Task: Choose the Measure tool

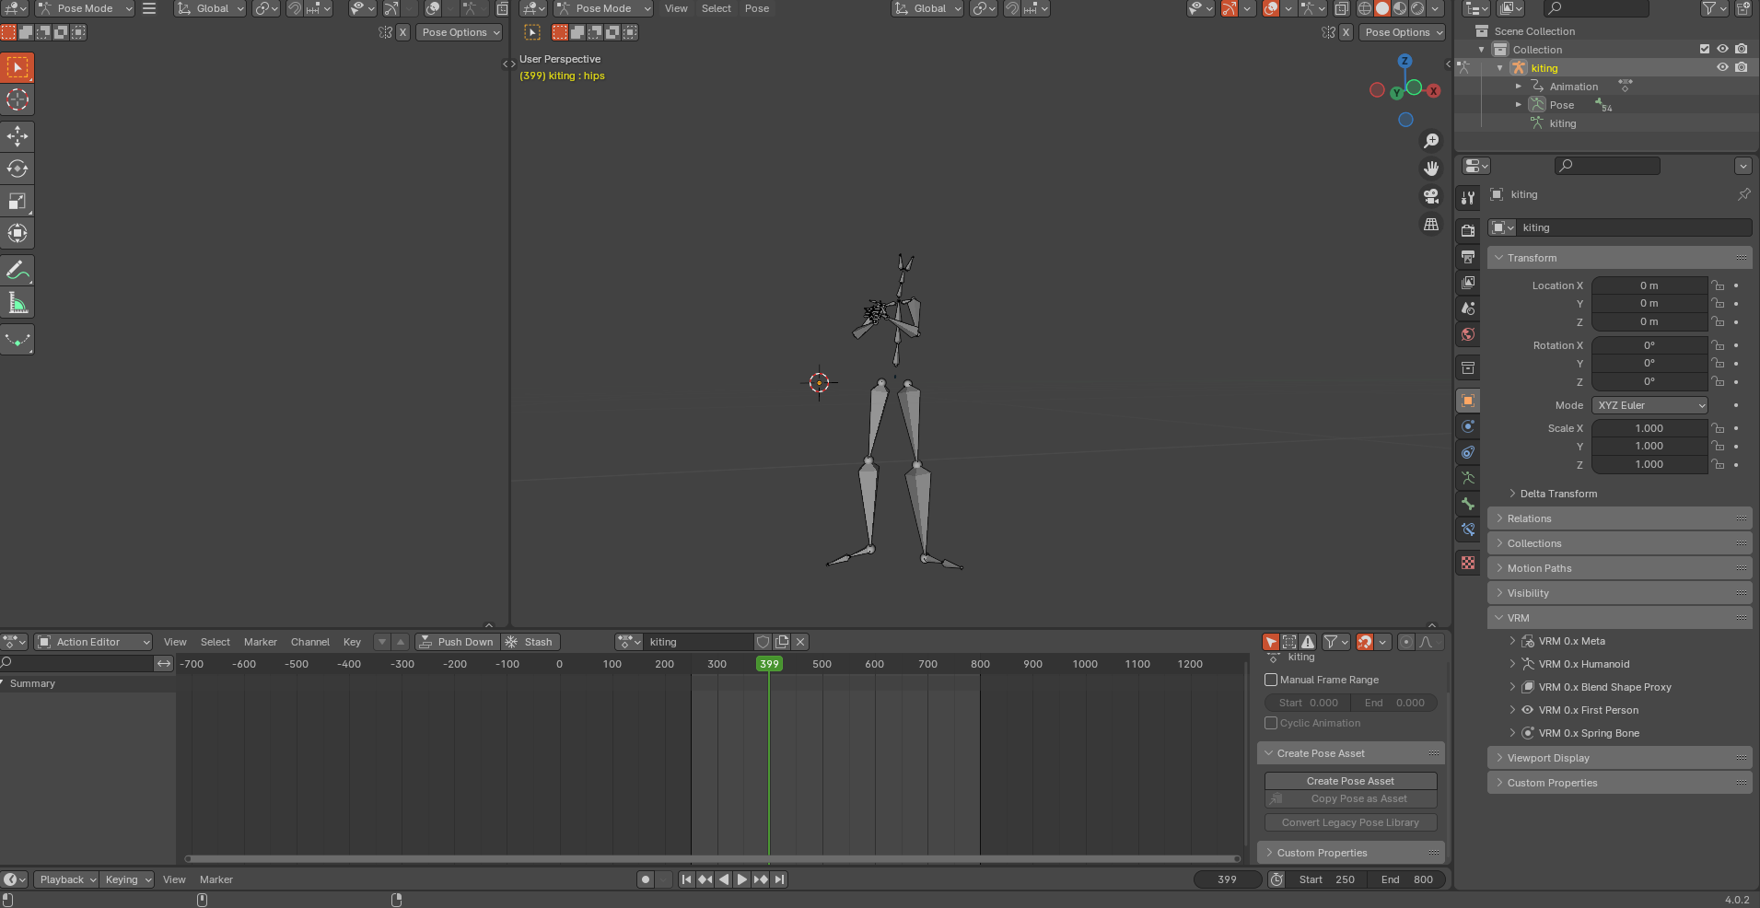Action: click(17, 303)
